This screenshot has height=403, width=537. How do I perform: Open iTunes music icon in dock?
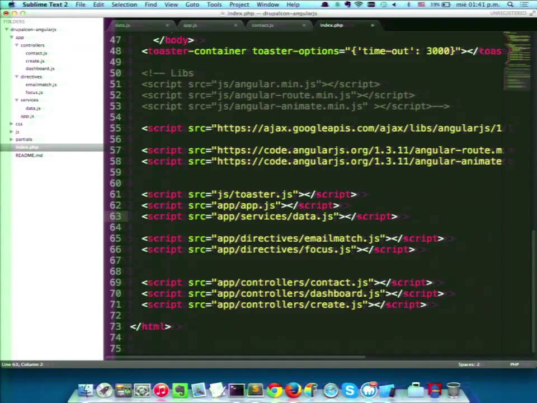point(161,390)
